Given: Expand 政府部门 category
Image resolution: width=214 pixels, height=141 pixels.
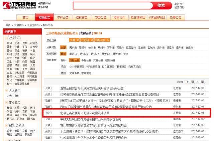Looking at the screenshot, I should (6, 38).
